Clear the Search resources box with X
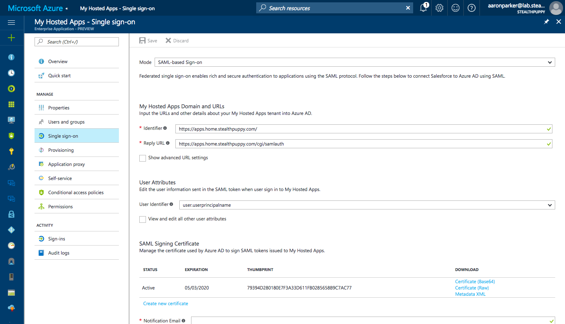The image size is (565, 324). point(408,8)
